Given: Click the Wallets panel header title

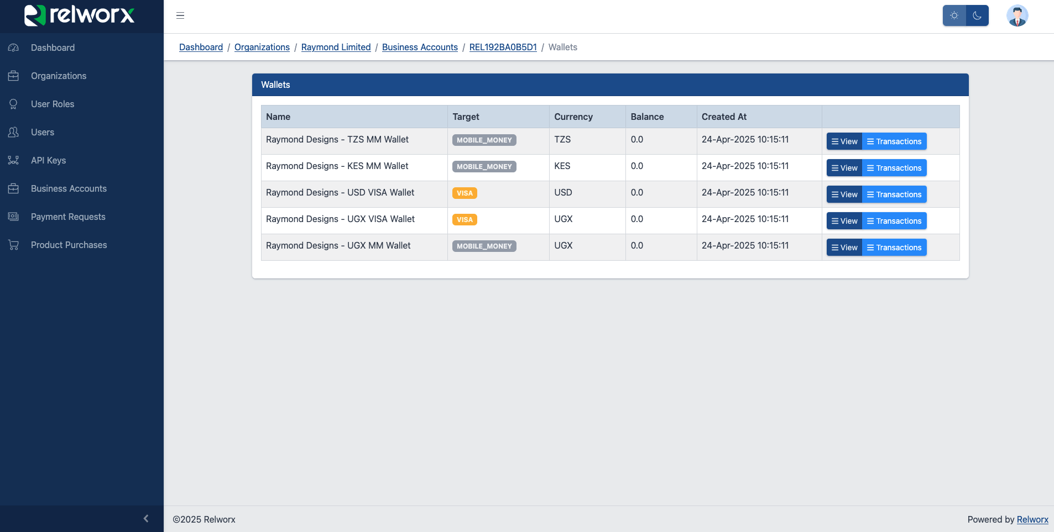Looking at the screenshot, I should tap(275, 85).
